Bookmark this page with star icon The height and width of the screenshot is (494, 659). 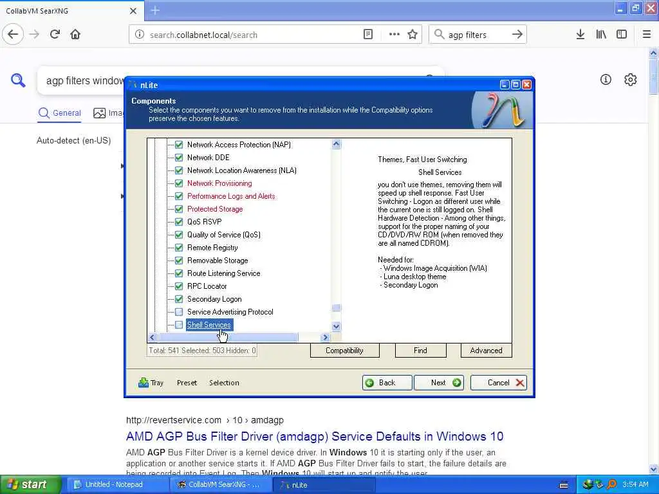coord(413,35)
